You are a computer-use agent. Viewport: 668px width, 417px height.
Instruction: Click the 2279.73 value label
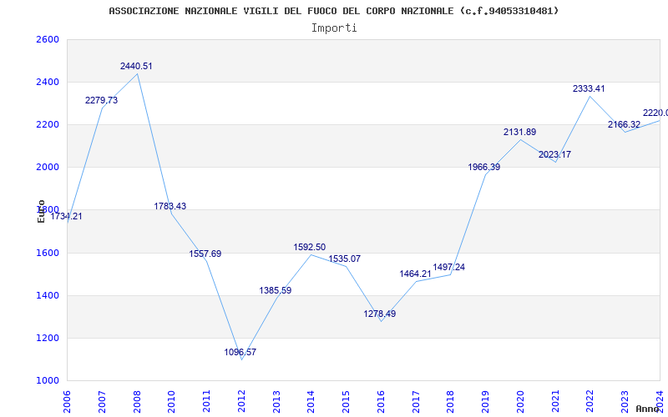tap(101, 100)
